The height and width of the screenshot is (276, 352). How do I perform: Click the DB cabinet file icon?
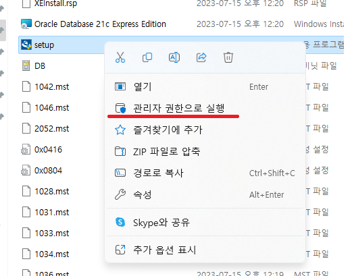pyautogui.click(x=26, y=65)
